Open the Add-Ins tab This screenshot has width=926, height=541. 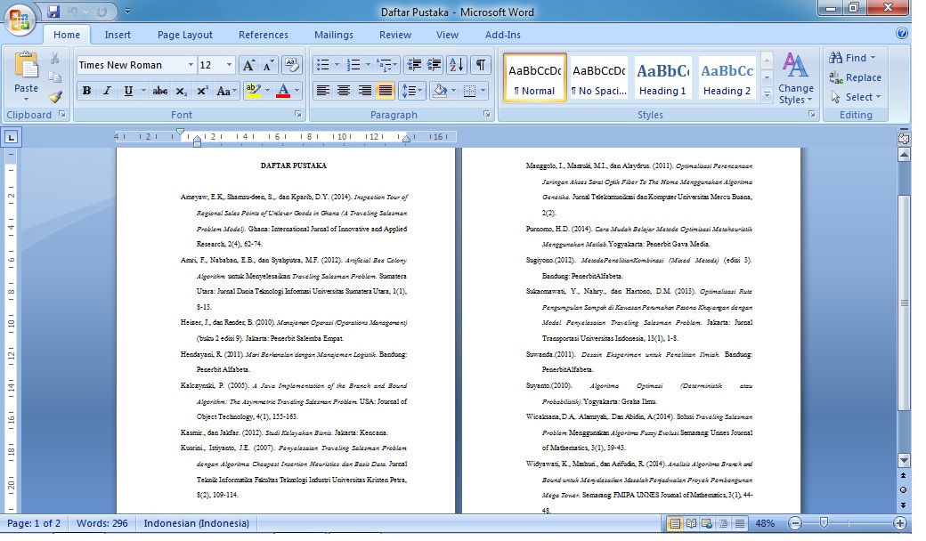502,35
